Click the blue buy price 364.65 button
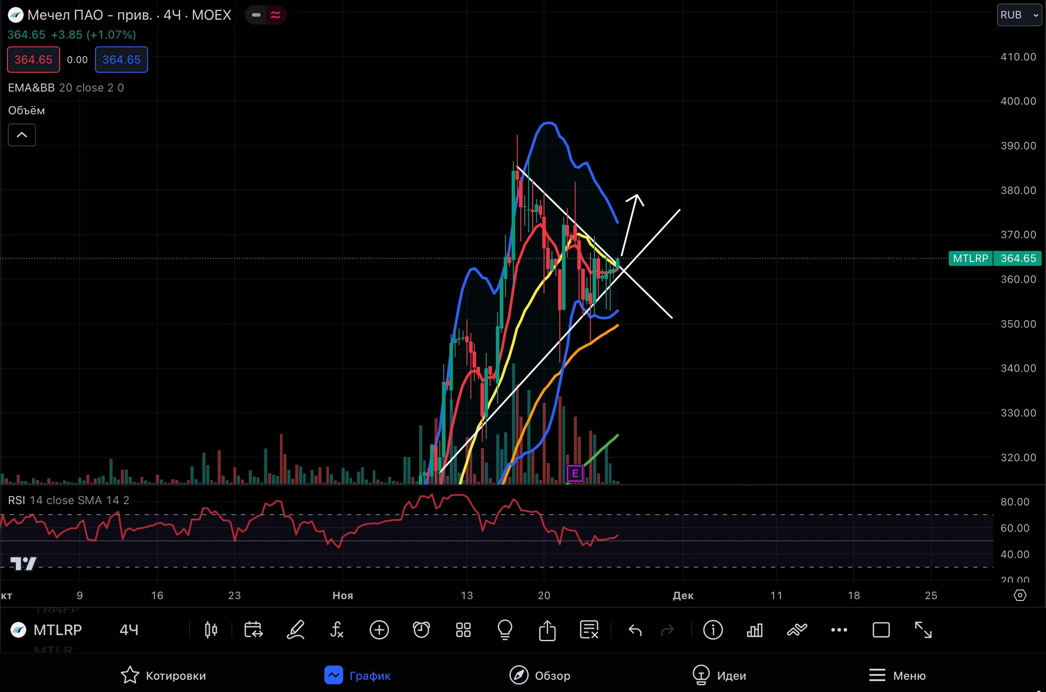The image size is (1046, 692). click(121, 60)
